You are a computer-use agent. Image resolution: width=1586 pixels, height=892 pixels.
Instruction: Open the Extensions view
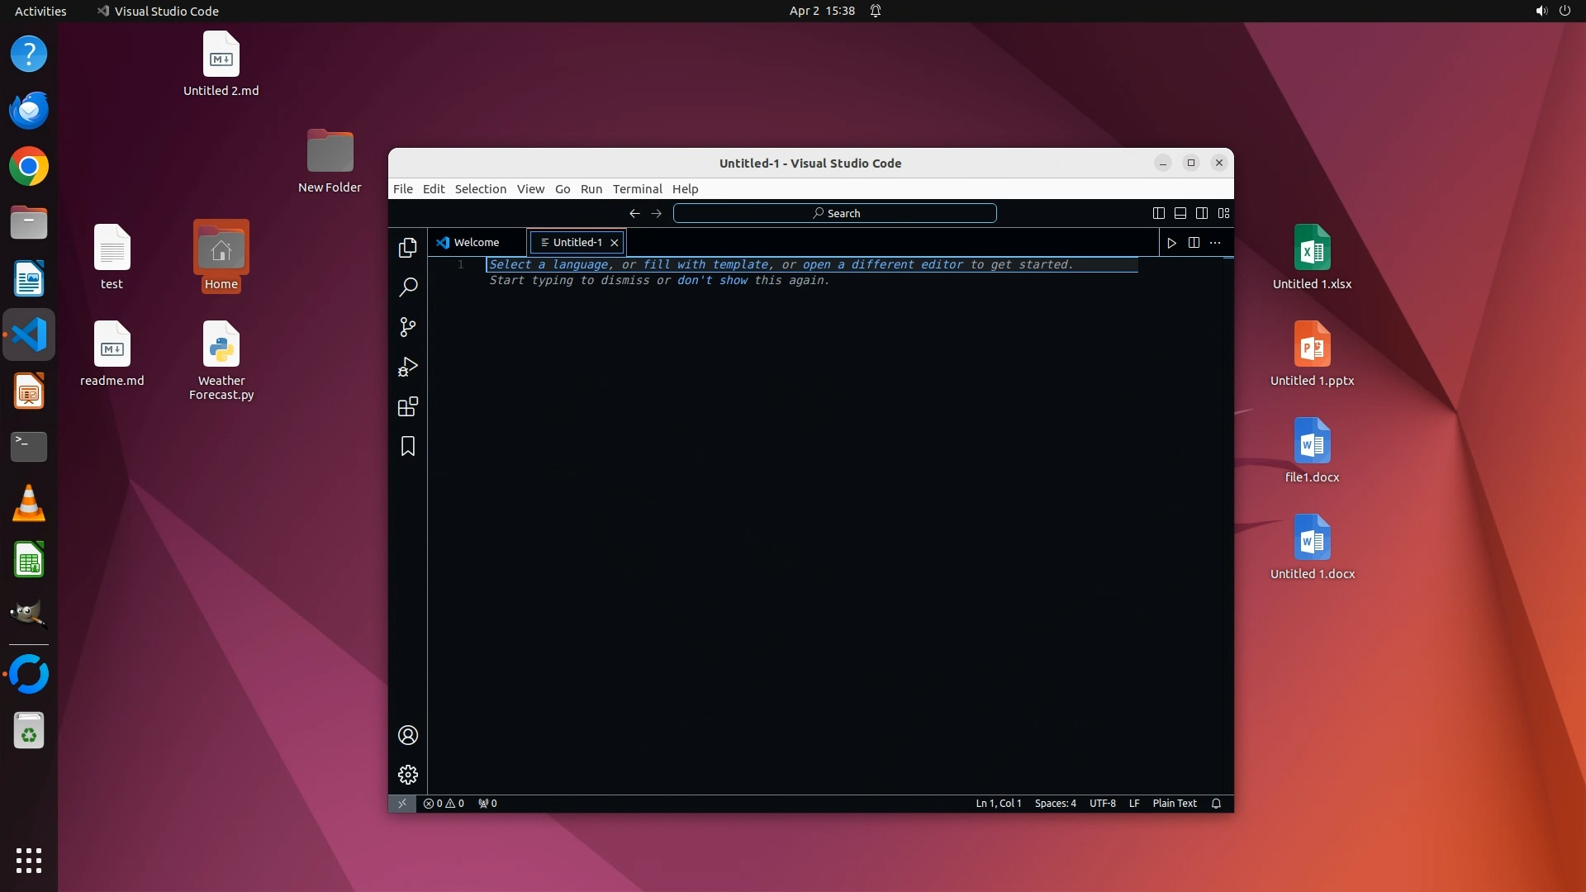pos(408,406)
